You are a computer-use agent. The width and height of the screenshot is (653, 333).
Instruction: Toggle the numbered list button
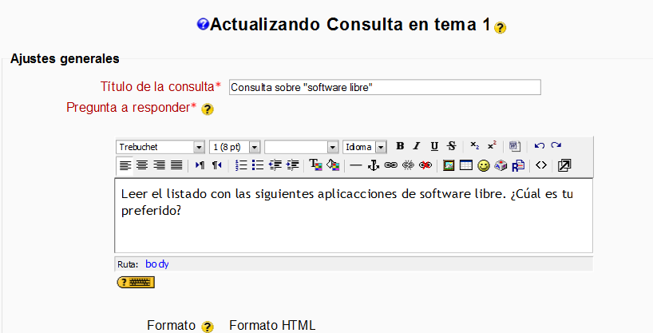[241, 166]
